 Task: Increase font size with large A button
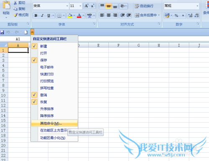point(87,6)
